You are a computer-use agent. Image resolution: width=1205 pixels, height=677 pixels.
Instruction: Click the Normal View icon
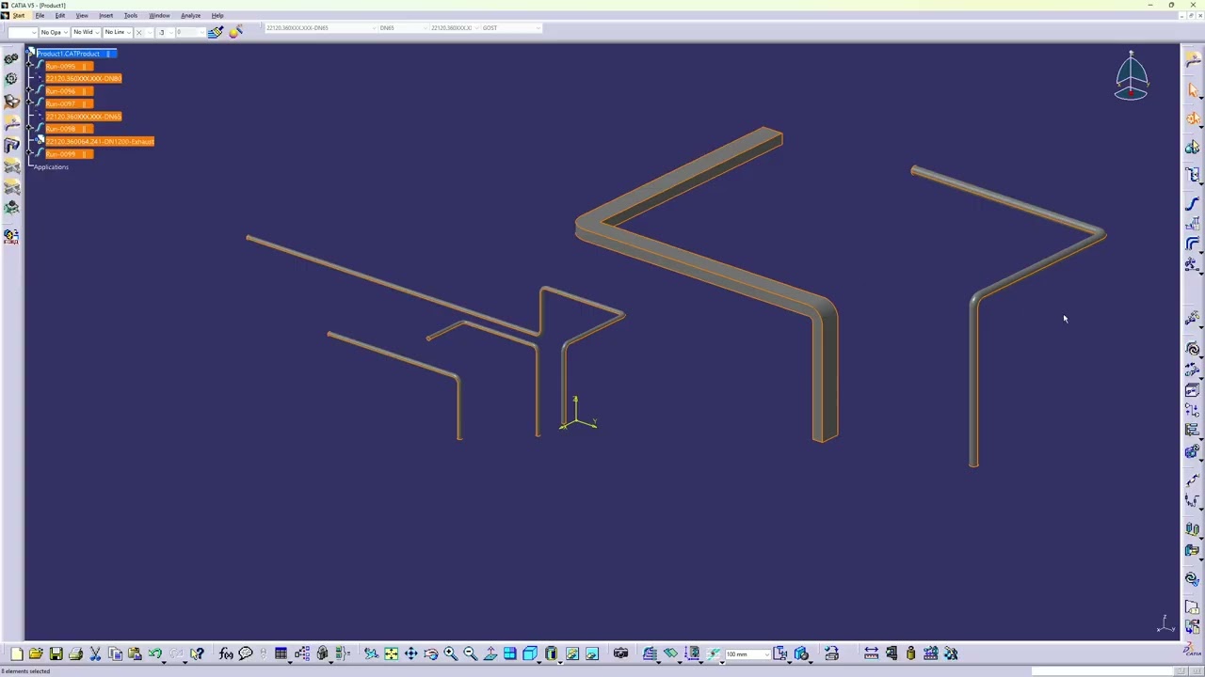point(490,653)
